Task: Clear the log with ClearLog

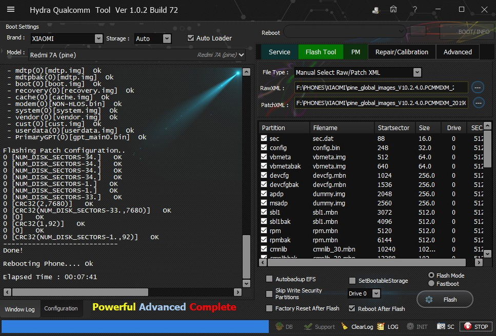Action: (357, 327)
